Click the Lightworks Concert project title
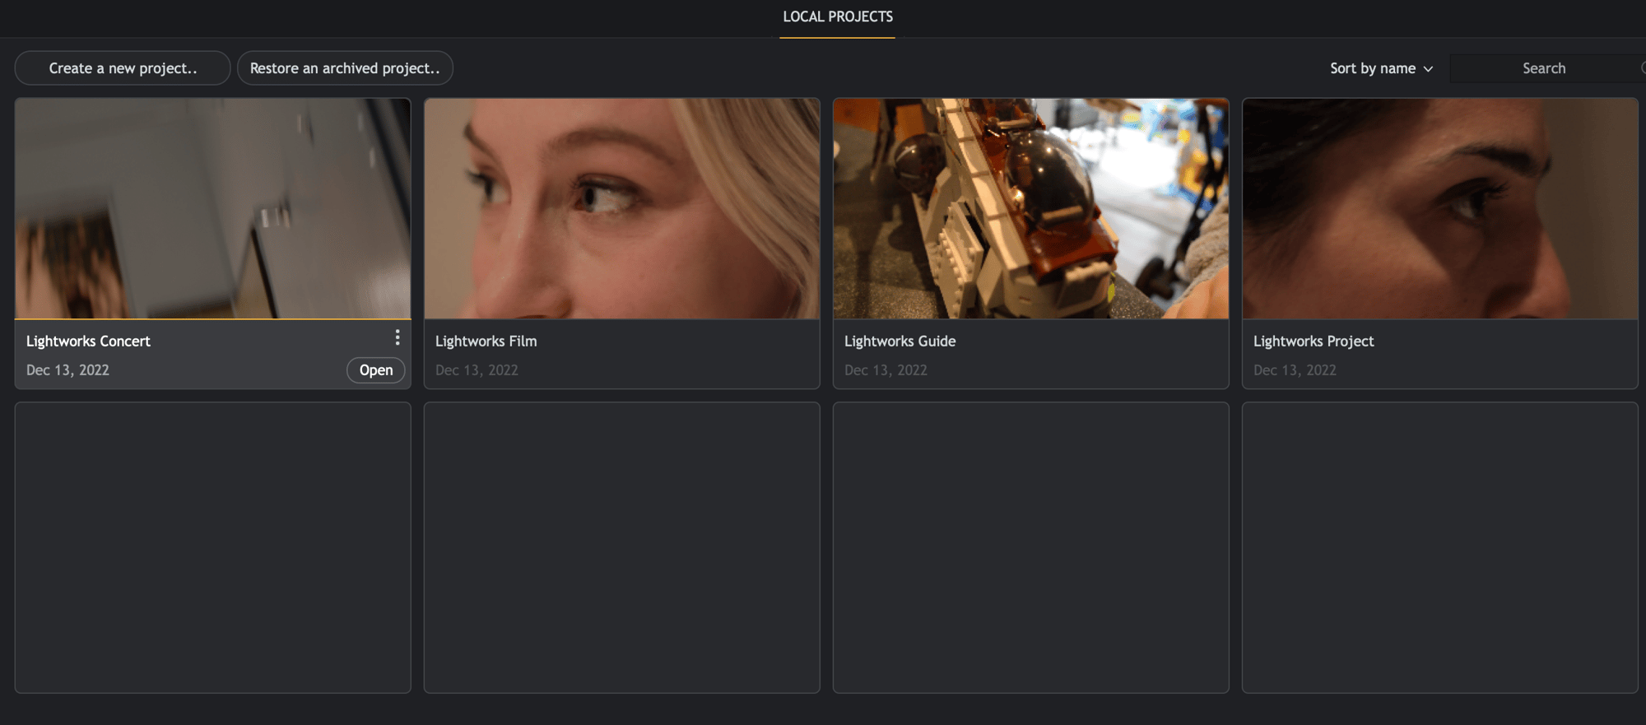This screenshot has height=725, width=1646. pyautogui.click(x=88, y=342)
